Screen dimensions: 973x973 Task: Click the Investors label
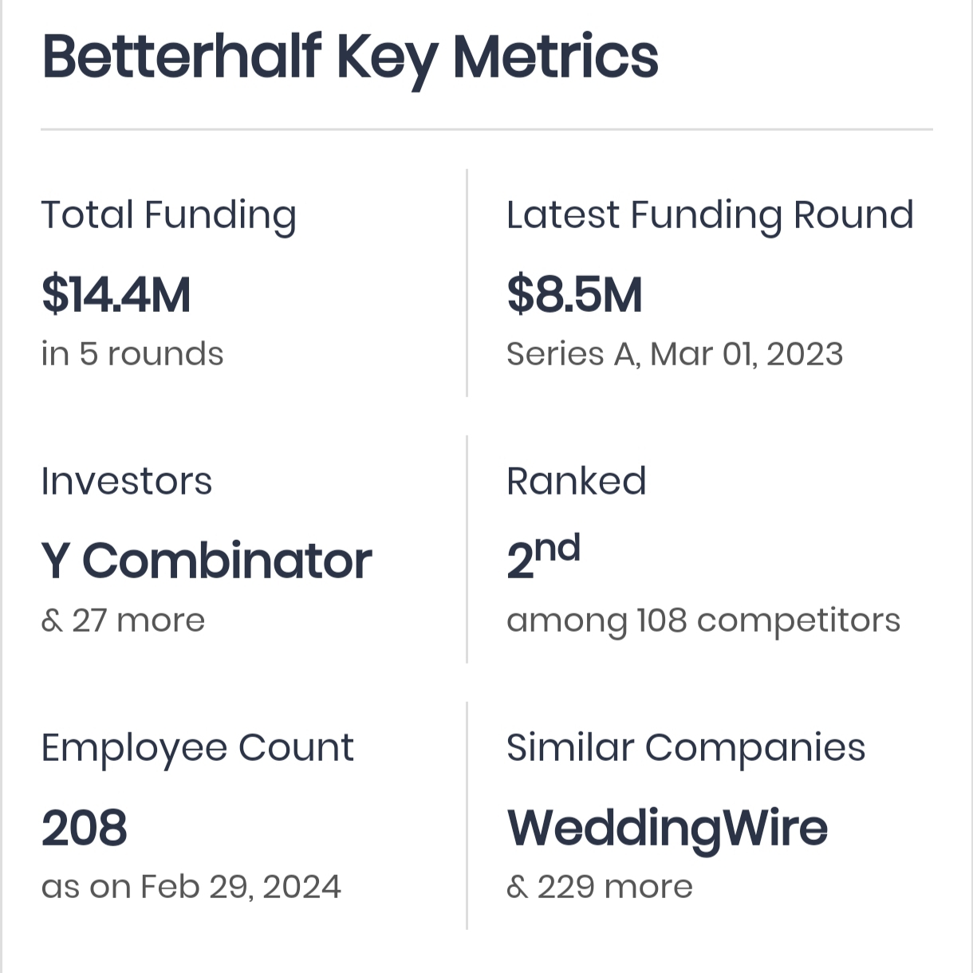127,481
